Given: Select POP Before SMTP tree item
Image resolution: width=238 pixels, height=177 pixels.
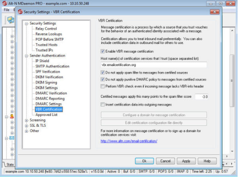Looking at the screenshot, I should 49,39.
